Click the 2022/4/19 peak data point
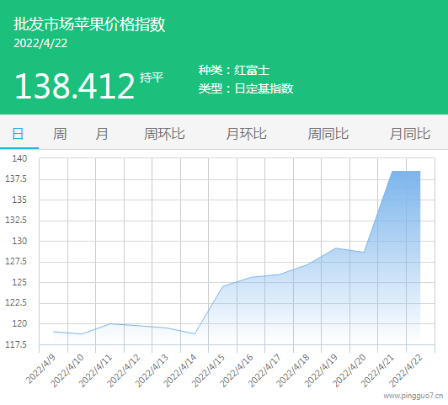The image size is (448, 405). point(336,248)
